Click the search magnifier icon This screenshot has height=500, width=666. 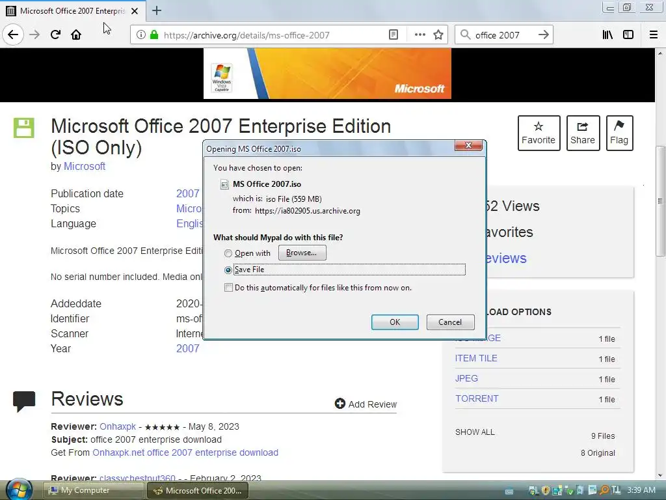click(x=466, y=35)
